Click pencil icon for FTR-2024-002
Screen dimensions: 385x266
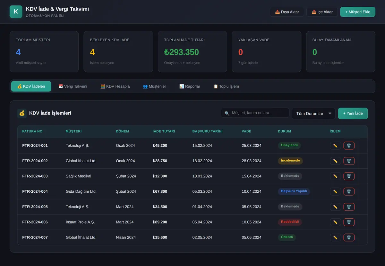(x=335, y=161)
